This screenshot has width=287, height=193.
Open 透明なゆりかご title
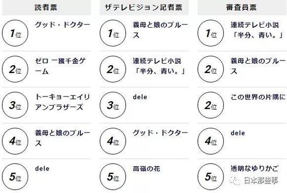coord(255,168)
